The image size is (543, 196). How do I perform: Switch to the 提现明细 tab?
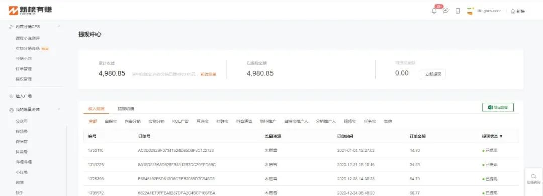point(126,109)
